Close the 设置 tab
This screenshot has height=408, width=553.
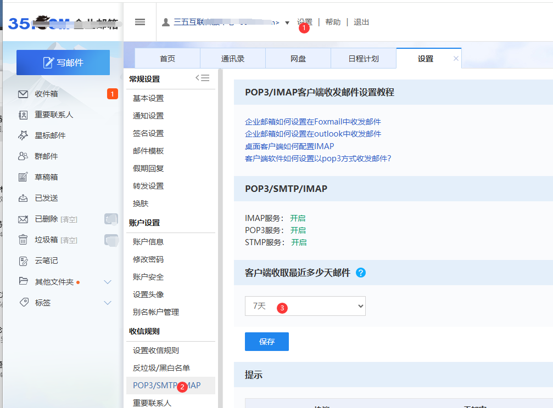point(456,59)
